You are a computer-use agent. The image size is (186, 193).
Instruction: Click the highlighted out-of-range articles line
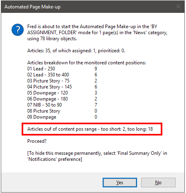(90, 129)
